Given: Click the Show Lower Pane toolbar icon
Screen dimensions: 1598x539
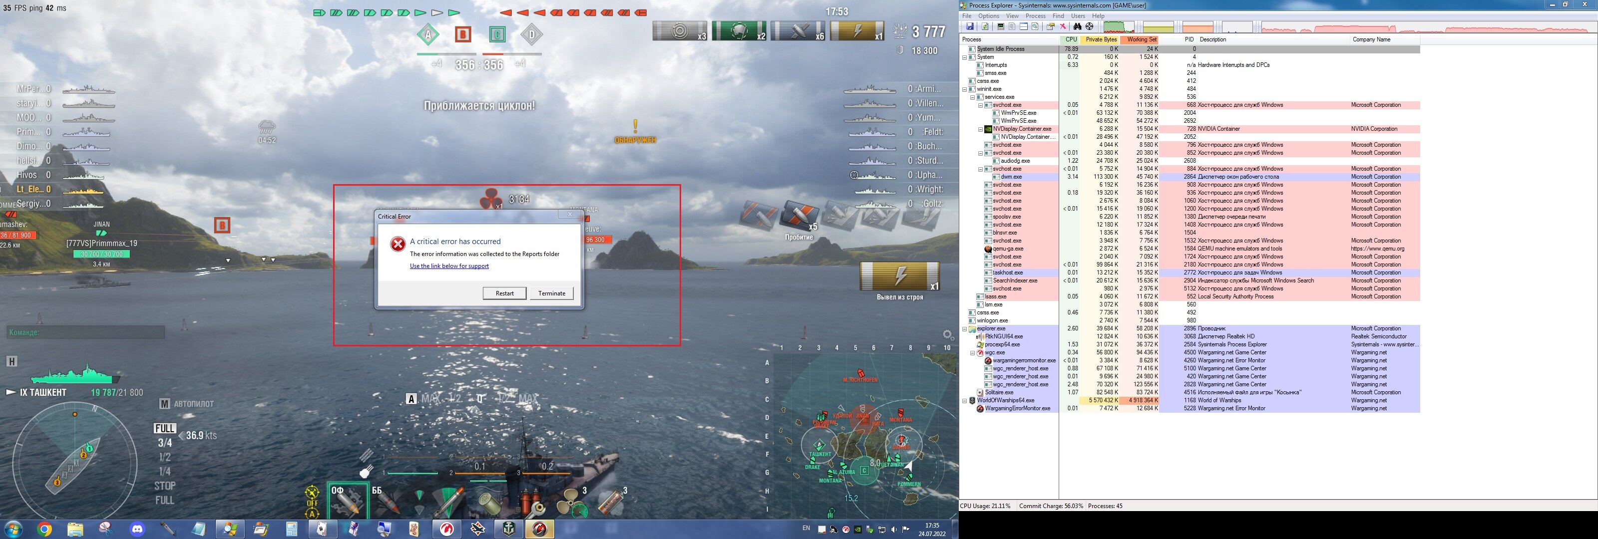Looking at the screenshot, I should pyautogui.click(x=1024, y=26).
